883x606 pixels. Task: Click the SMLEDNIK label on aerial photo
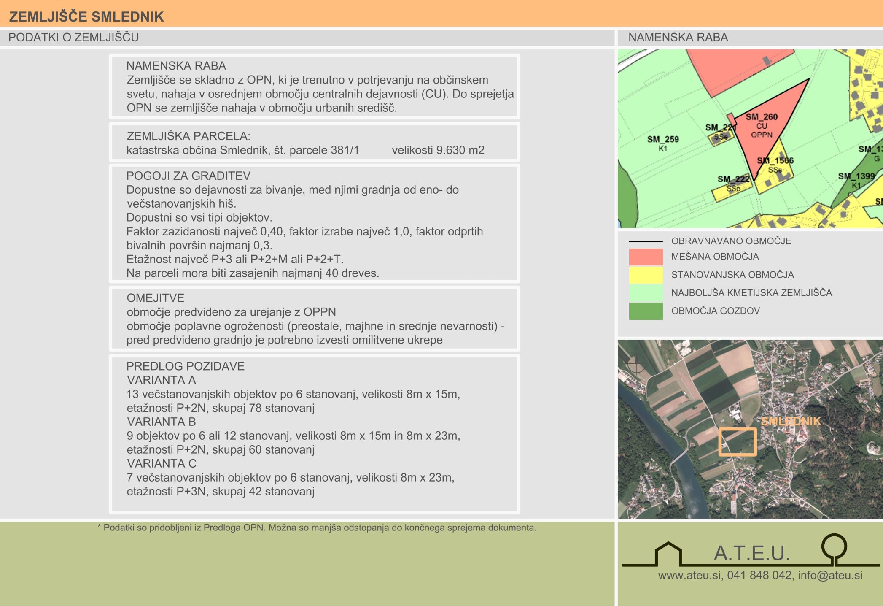pos(791,421)
